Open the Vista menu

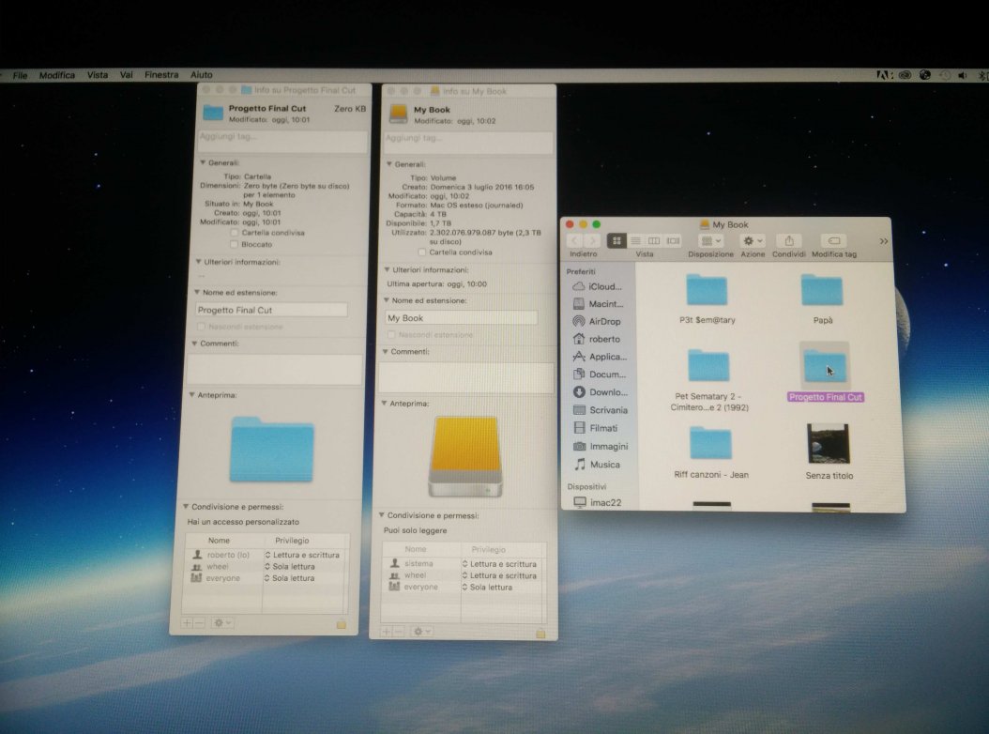(x=98, y=75)
